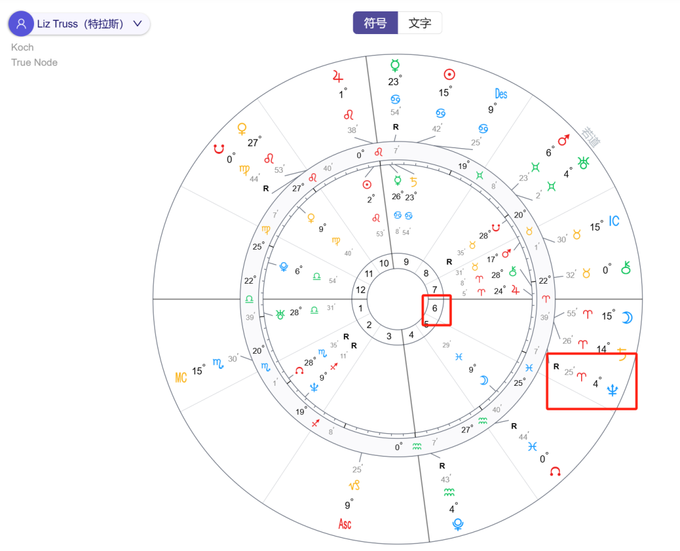Click red Sagittarius cusp sign at 19° 8'
The image size is (680, 551).
coord(315,422)
